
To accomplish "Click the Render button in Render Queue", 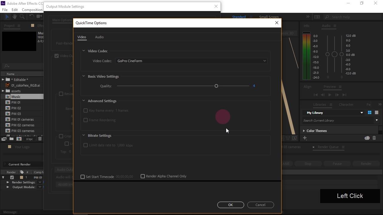I will pos(366,164).
